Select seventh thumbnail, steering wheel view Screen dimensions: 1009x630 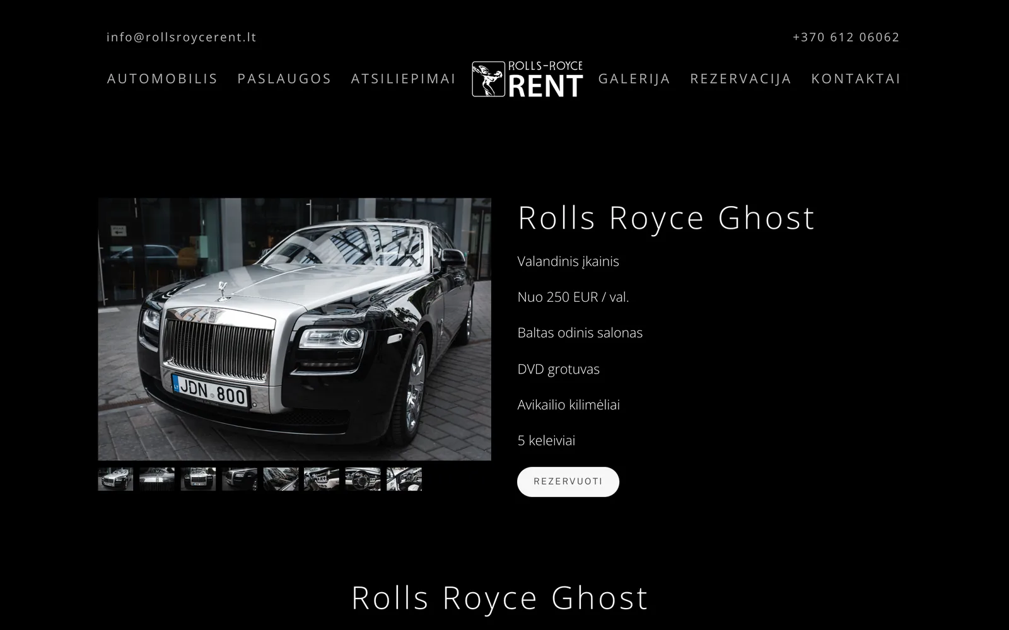[x=363, y=479]
